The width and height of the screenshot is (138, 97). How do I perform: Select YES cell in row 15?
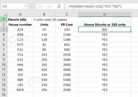click(x=105, y=90)
